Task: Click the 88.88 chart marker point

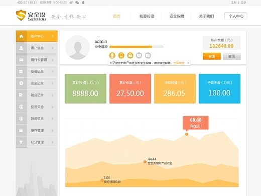Action: [187, 134]
